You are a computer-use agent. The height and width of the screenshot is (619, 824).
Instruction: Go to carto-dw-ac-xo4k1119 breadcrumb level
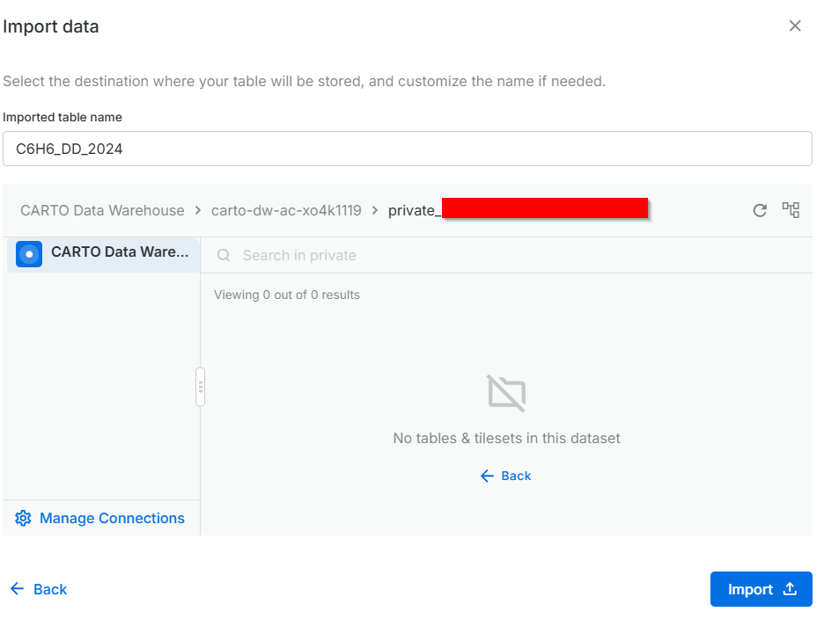[286, 211]
